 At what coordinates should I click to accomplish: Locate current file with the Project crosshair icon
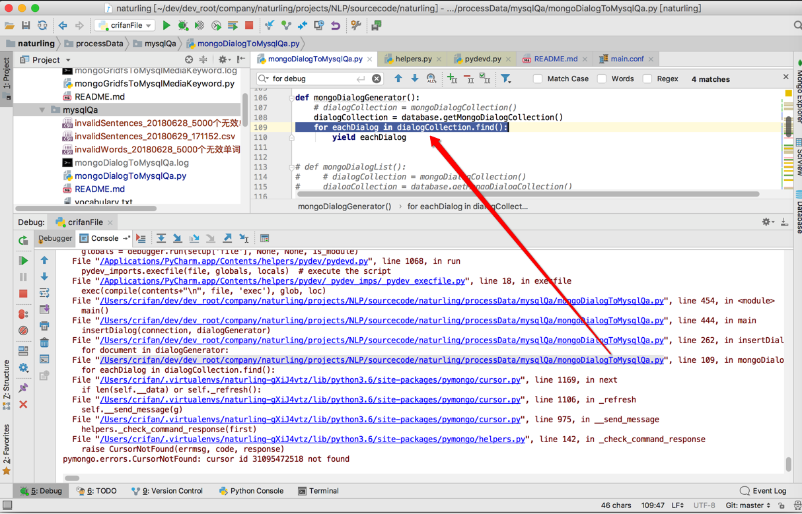189,59
